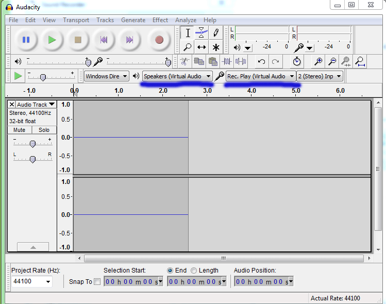Open the Tracks menu
The width and height of the screenshot is (386, 304).
[105, 20]
